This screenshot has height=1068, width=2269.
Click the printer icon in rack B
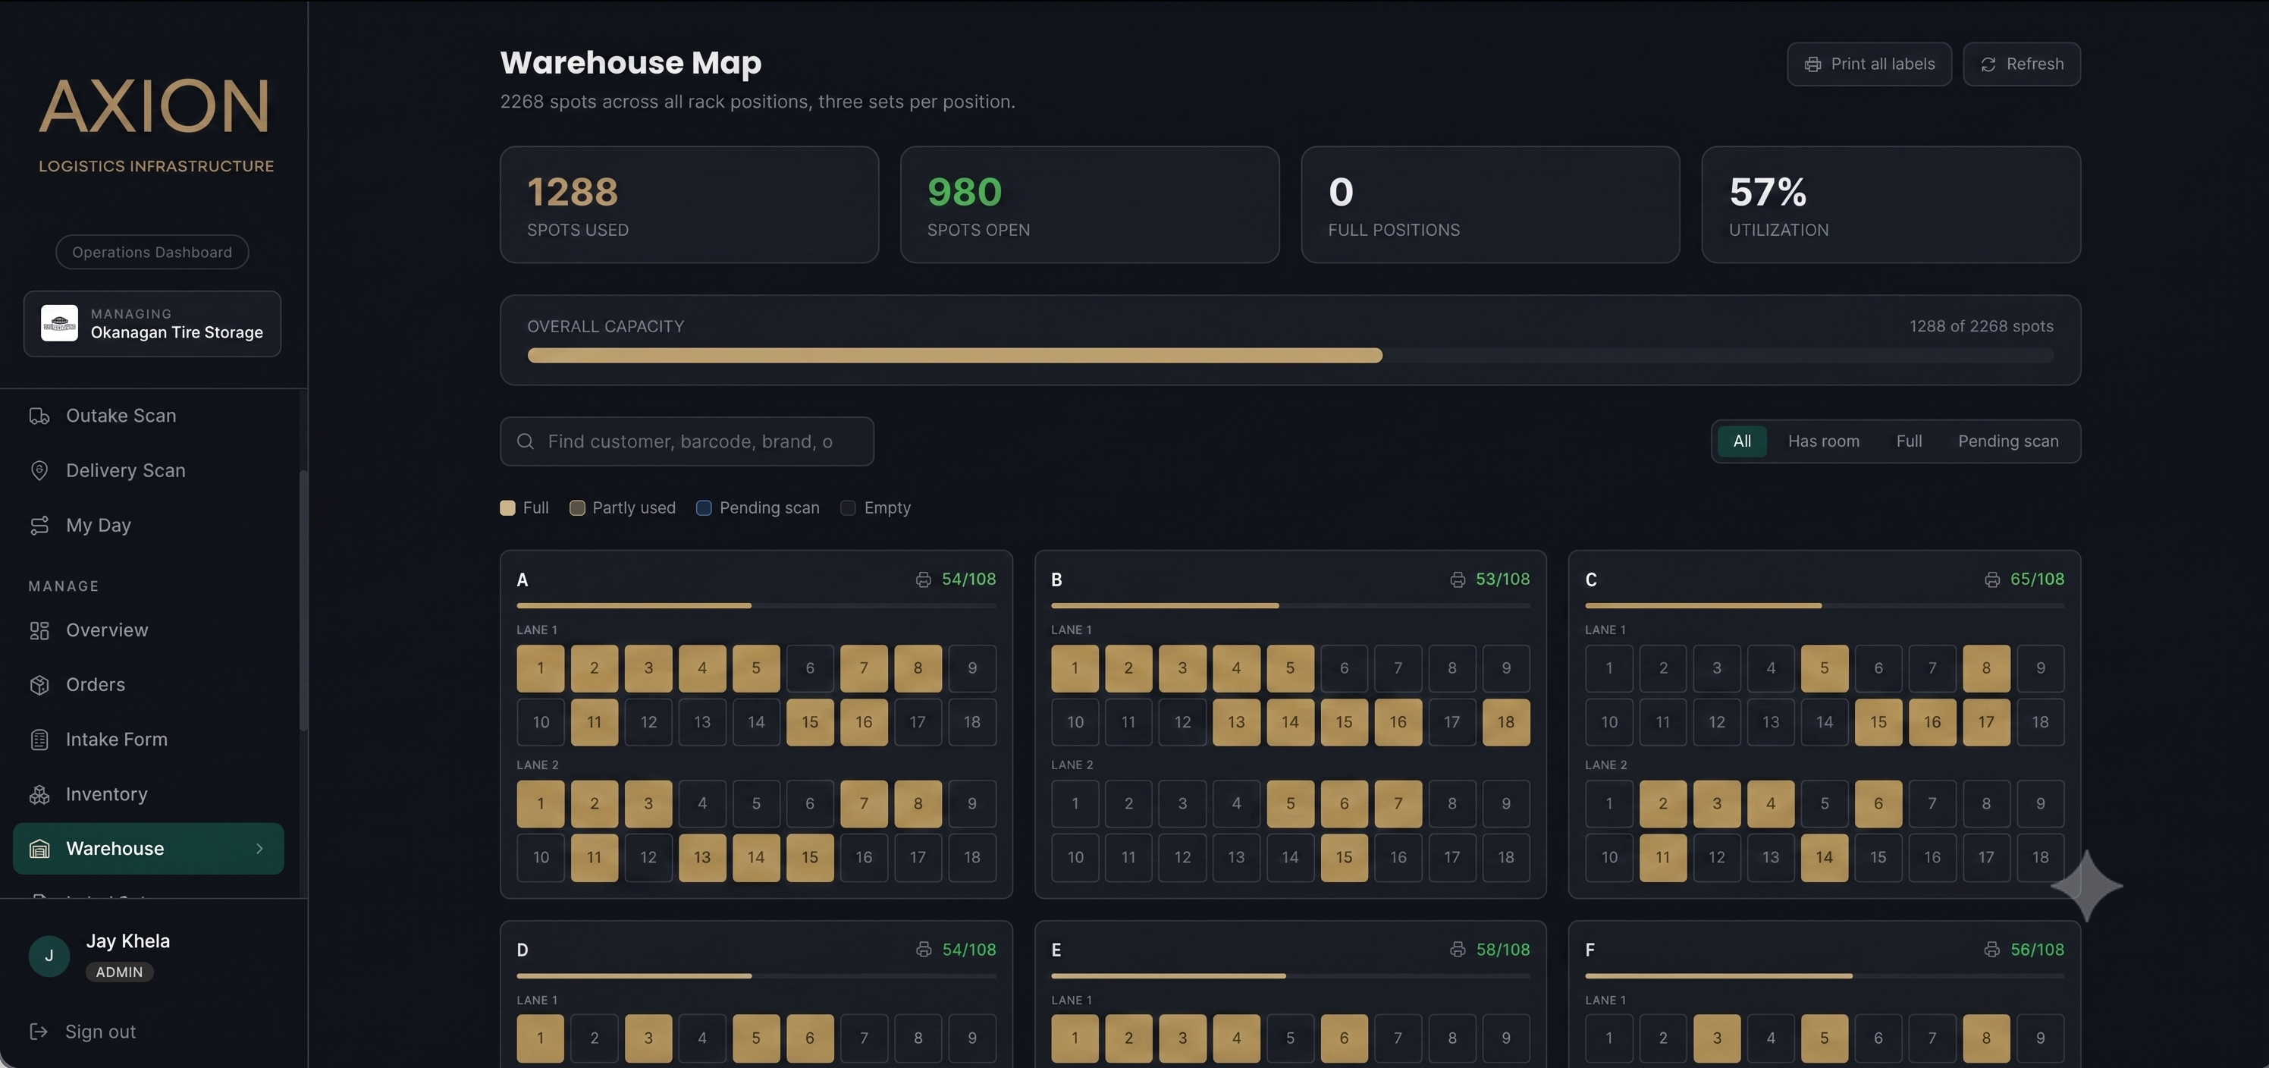[x=1457, y=580]
